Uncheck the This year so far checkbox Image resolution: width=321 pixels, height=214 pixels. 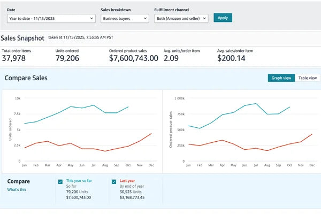tap(60, 182)
